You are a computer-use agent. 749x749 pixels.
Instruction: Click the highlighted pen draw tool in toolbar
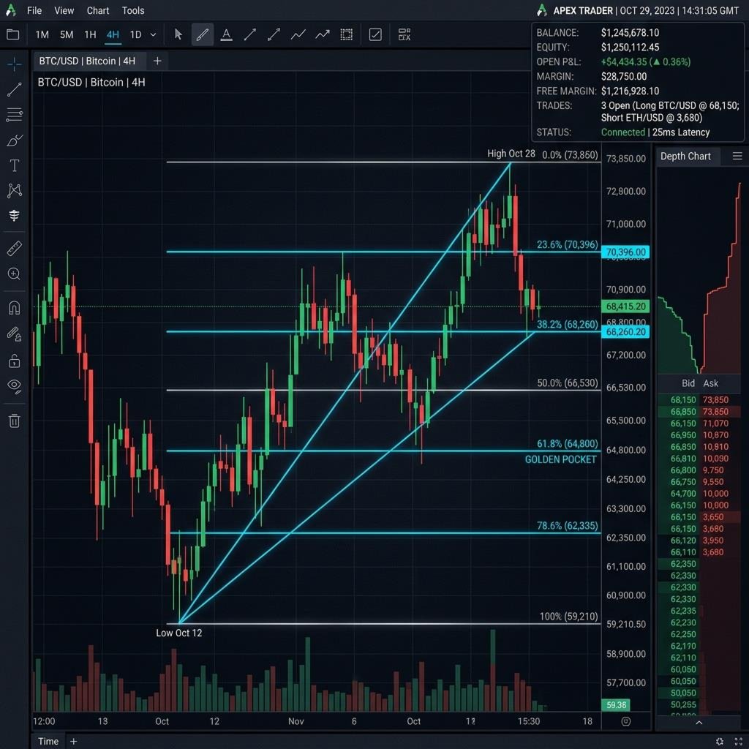point(203,34)
